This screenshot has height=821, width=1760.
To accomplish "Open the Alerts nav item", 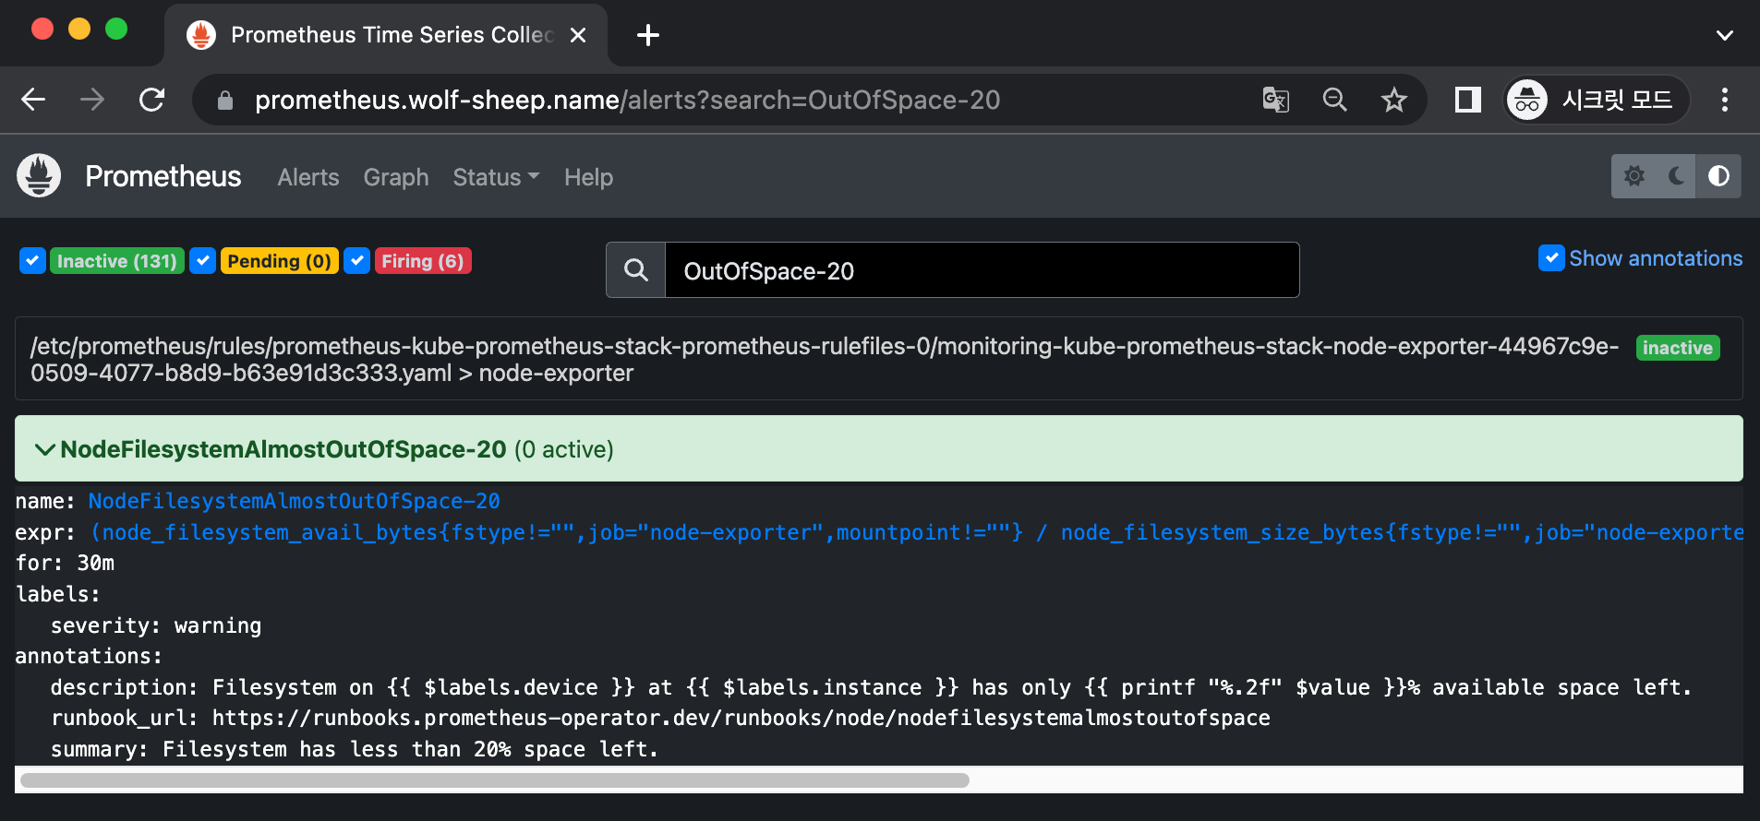I will tap(308, 177).
